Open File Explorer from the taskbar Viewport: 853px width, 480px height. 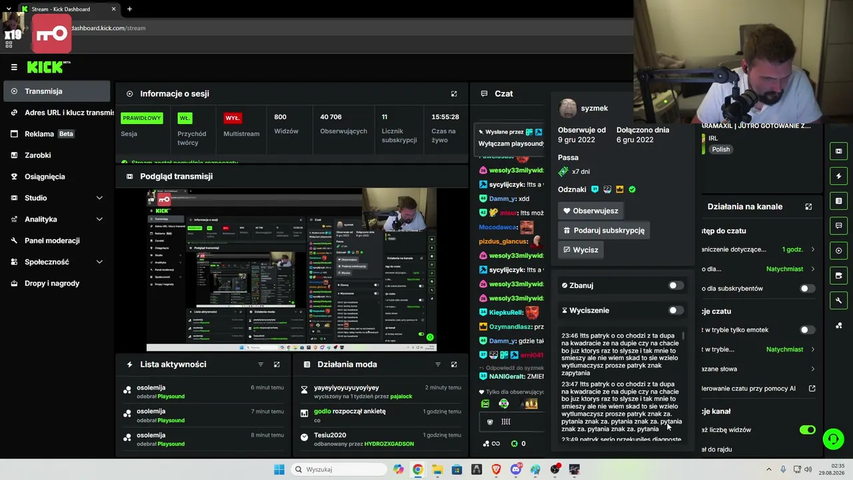click(437, 469)
